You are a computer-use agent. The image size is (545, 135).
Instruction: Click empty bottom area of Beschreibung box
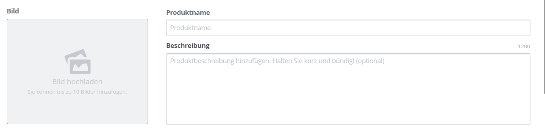(348, 109)
